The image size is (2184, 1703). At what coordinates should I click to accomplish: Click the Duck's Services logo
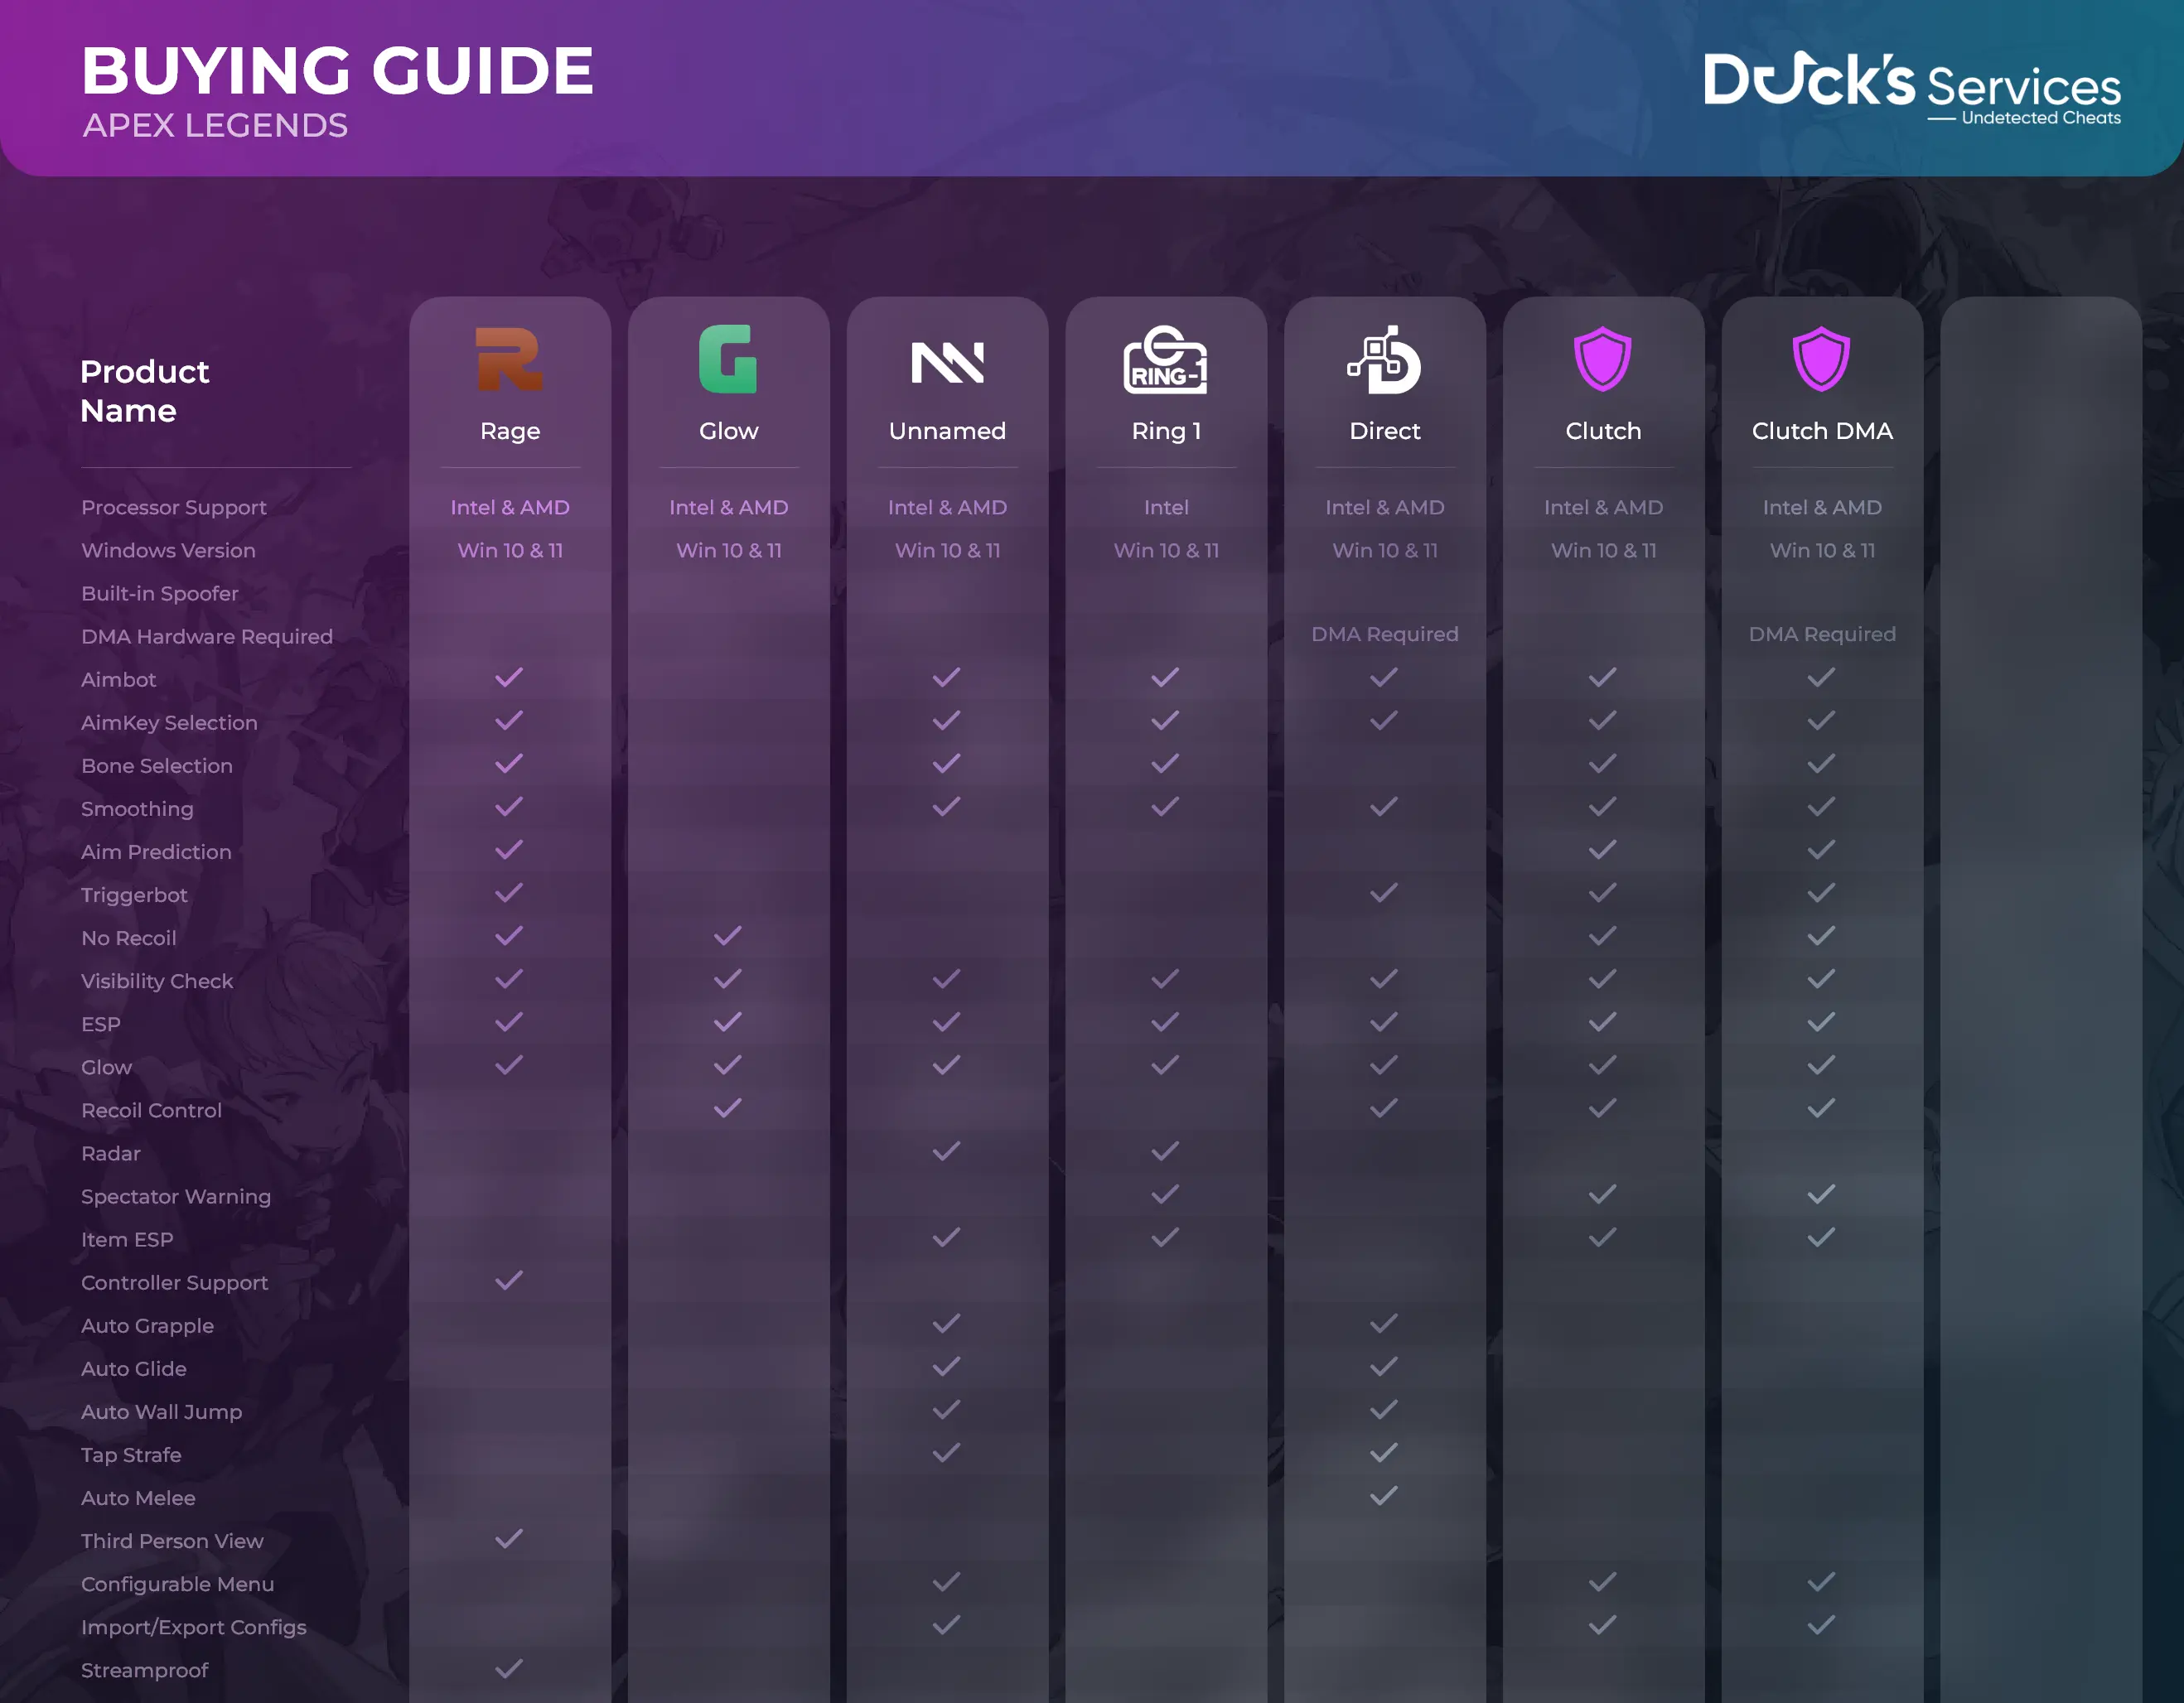pyautogui.click(x=1912, y=88)
